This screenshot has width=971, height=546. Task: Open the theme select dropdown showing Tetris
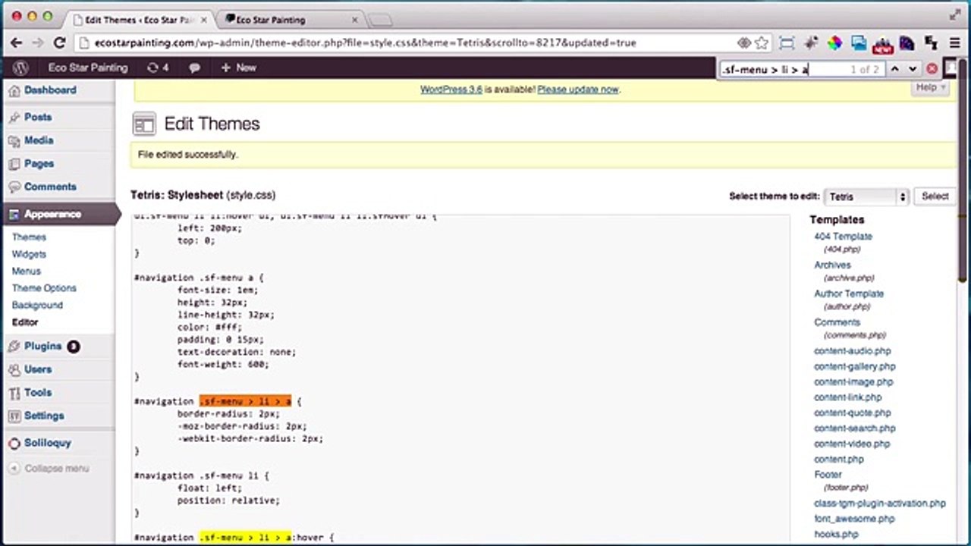(866, 196)
